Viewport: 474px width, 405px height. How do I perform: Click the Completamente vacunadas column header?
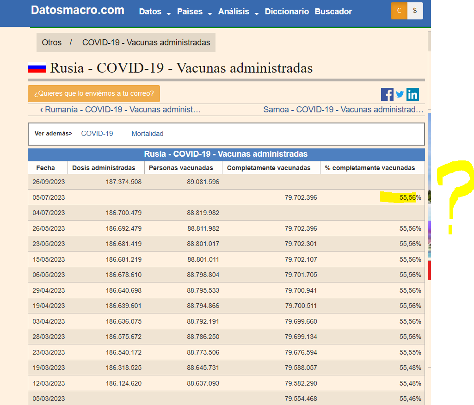(269, 168)
